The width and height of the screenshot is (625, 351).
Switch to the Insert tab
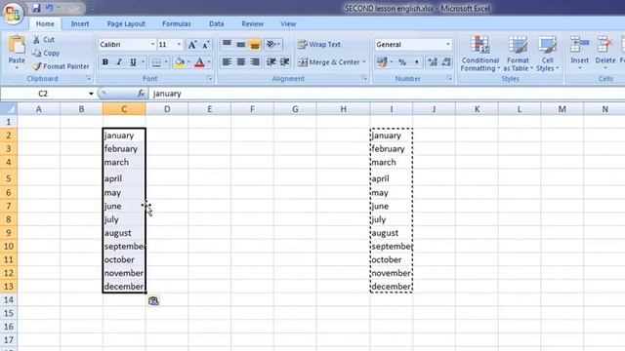[80, 23]
